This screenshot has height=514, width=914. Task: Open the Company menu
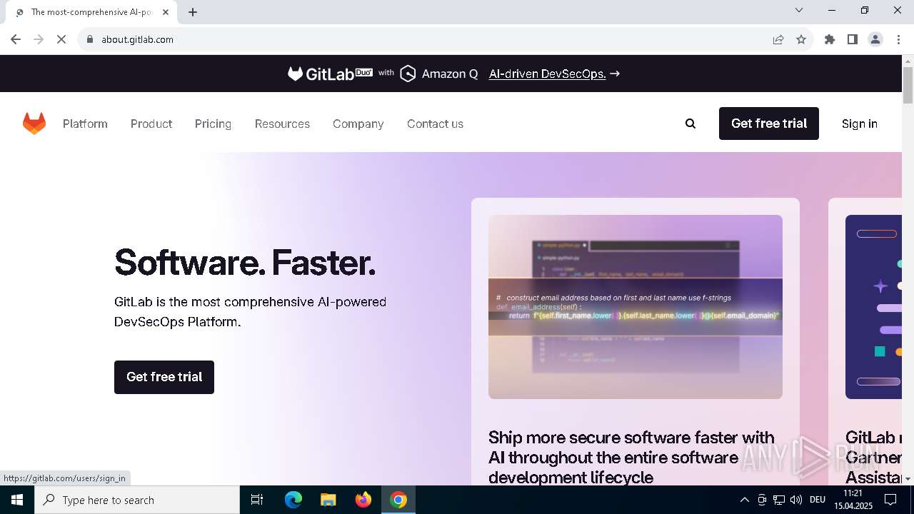tap(358, 124)
